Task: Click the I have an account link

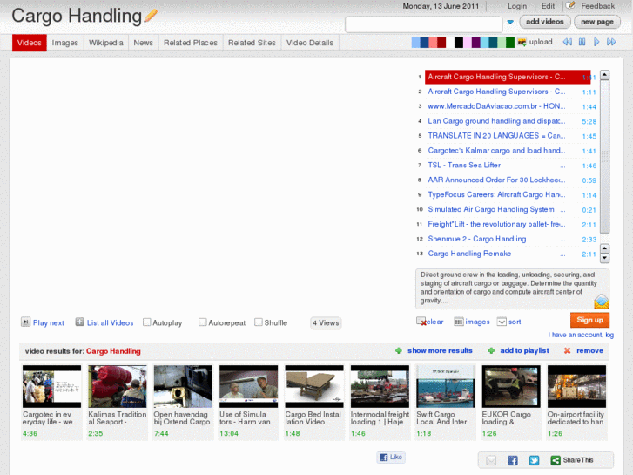Action: tap(581, 335)
